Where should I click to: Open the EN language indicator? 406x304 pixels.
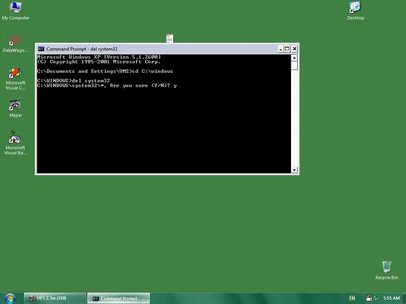(352, 298)
